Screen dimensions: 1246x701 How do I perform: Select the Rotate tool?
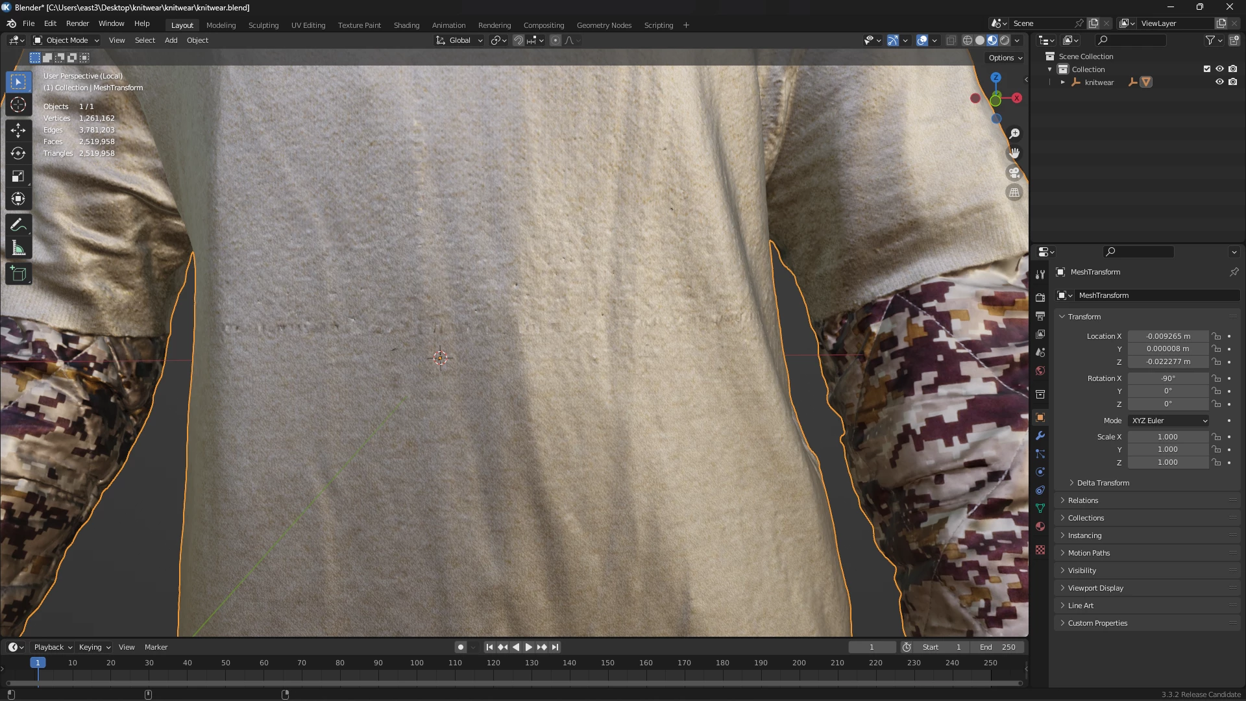tap(18, 153)
